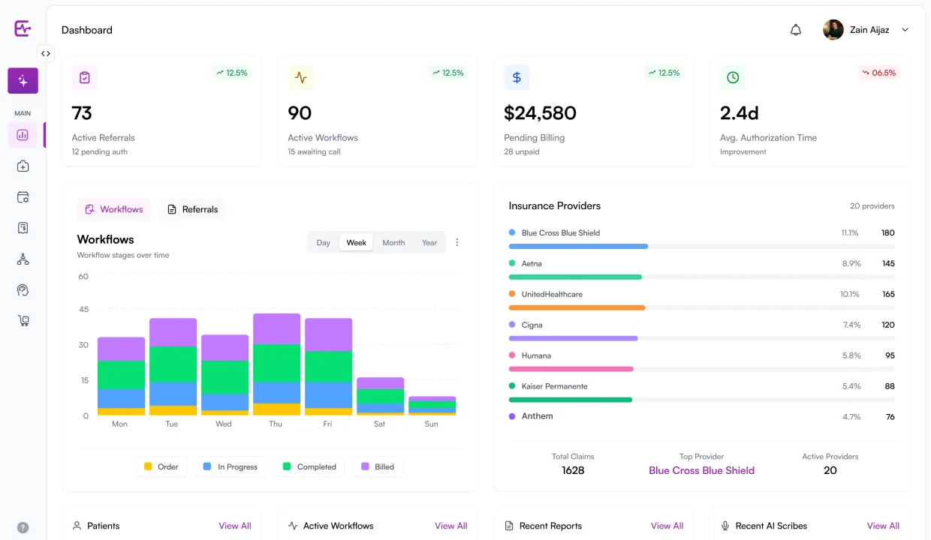Click the Active Workflows pulse icon
The width and height of the screenshot is (931, 540).
(x=301, y=77)
